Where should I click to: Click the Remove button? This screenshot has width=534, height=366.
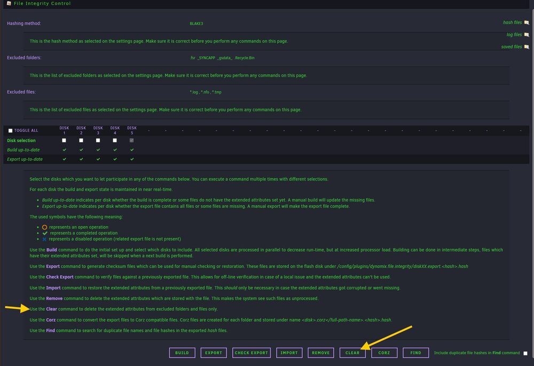coord(321,353)
